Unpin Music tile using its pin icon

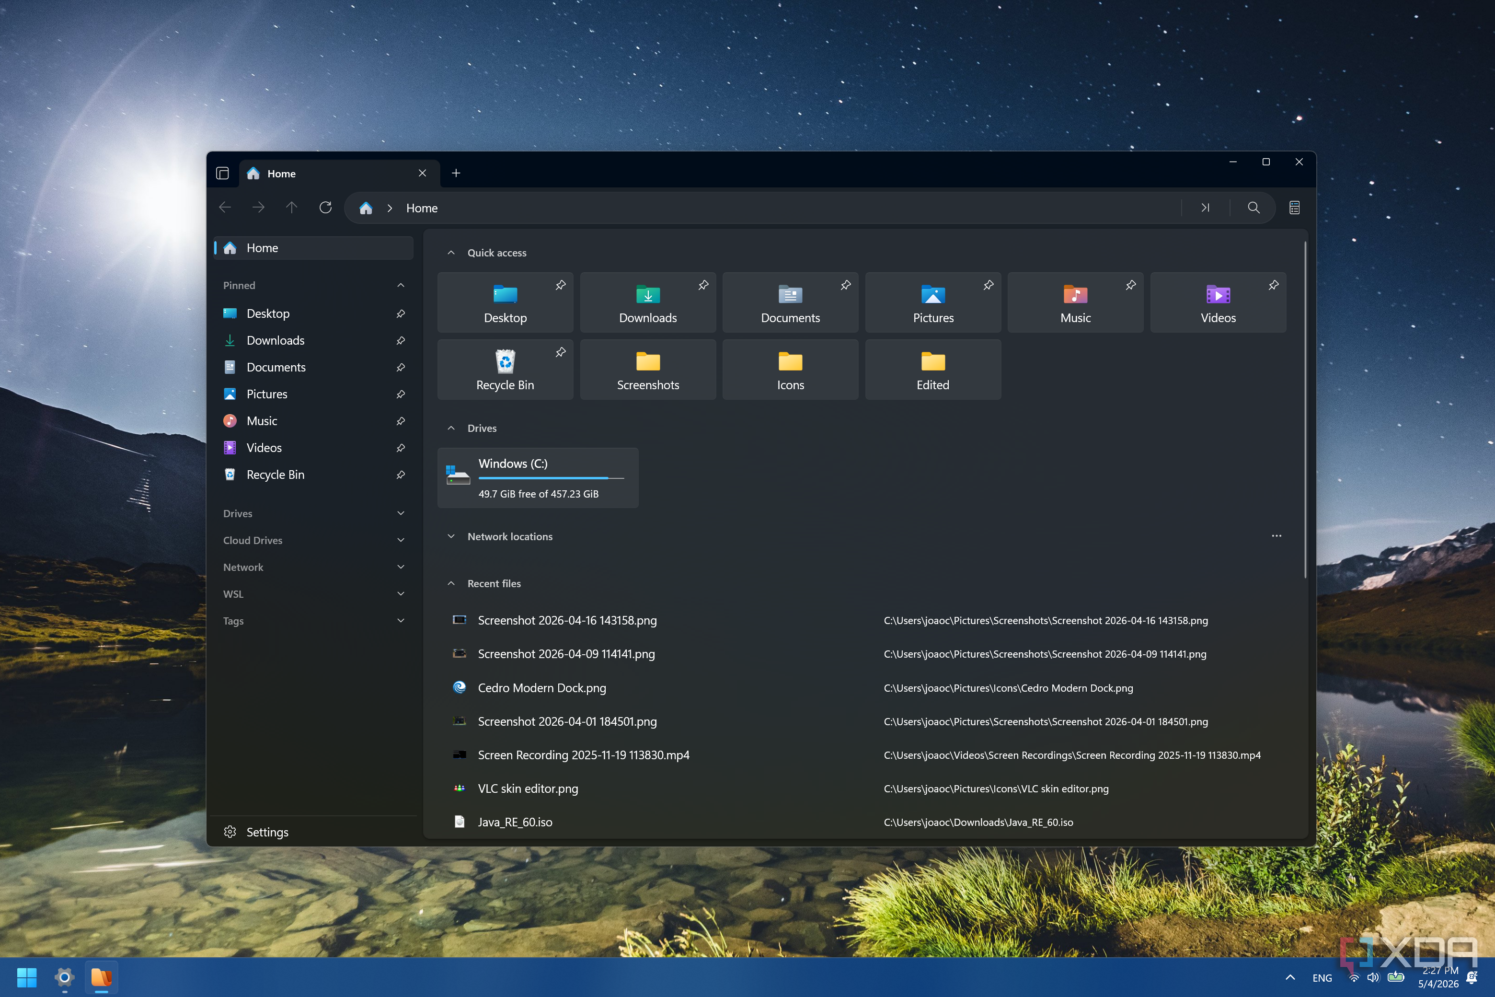coord(1131,286)
